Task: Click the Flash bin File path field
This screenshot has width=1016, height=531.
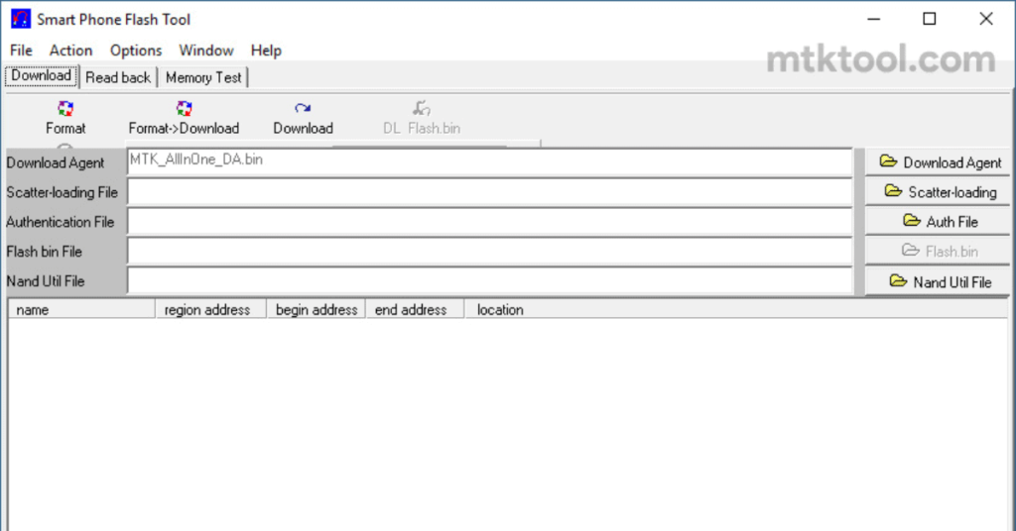Action: (x=490, y=251)
